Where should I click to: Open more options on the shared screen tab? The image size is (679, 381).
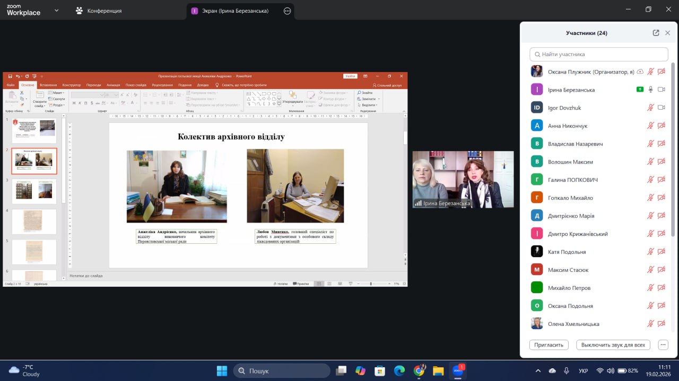288,11
